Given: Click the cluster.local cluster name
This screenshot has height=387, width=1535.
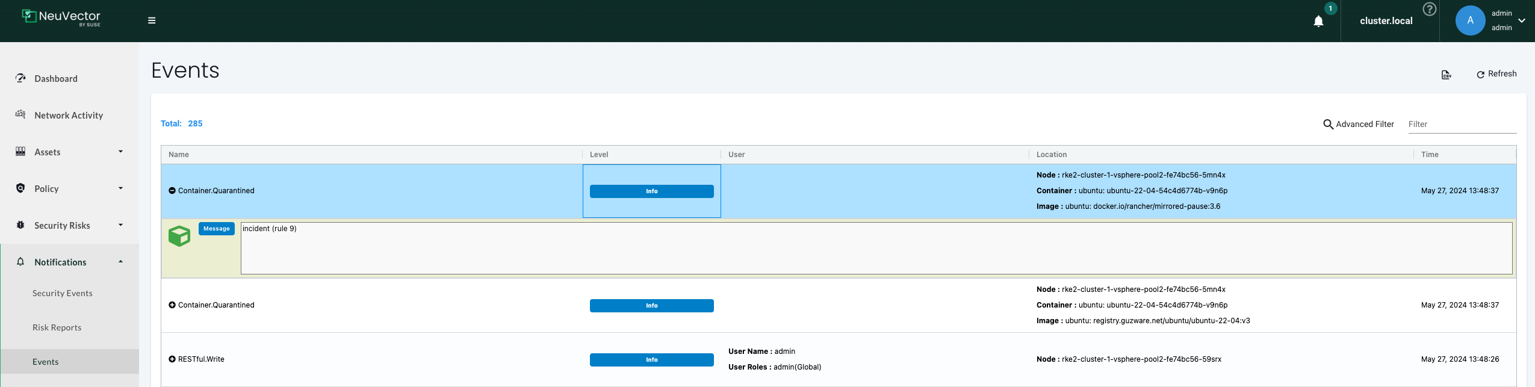Looking at the screenshot, I should tap(1386, 20).
